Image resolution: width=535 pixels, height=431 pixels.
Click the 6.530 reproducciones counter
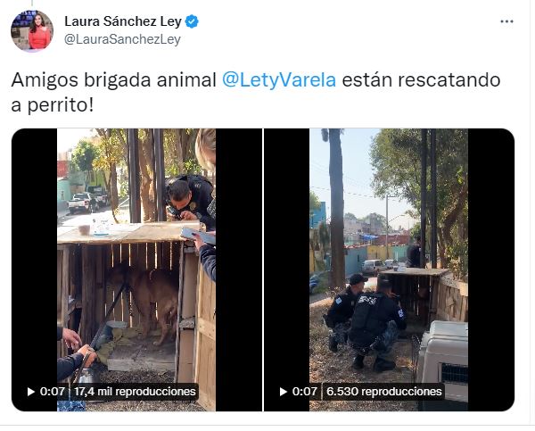coord(383,392)
